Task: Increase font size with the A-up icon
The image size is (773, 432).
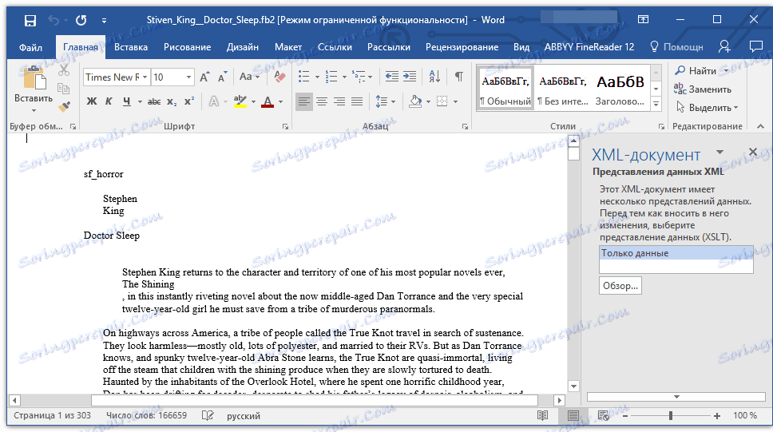Action: [204, 77]
